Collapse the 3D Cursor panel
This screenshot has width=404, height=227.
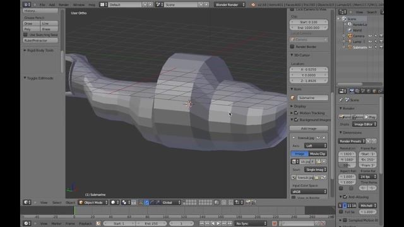(x=292, y=55)
